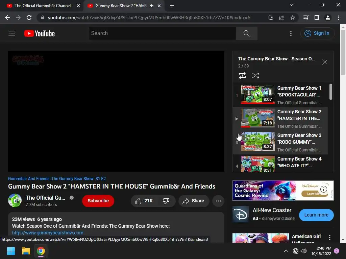Select Gummy Bear Show 2 HAMSTER thumbnail

pyautogui.click(x=257, y=118)
